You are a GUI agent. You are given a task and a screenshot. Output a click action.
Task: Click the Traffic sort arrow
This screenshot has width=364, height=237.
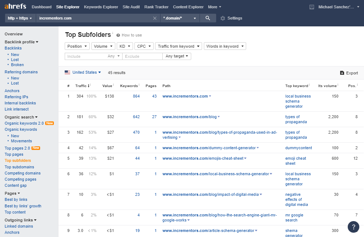point(89,86)
